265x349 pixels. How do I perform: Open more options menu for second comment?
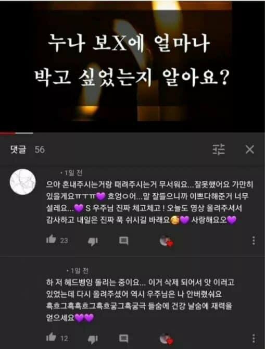pyautogui.click(x=254, y=339)
